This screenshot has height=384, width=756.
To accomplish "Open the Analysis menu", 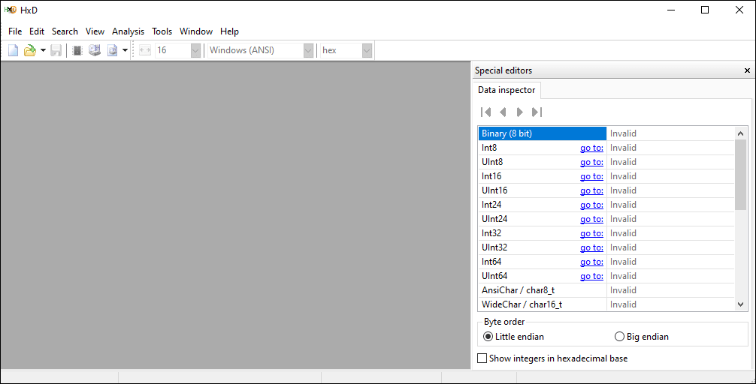I will pos(128,31).
